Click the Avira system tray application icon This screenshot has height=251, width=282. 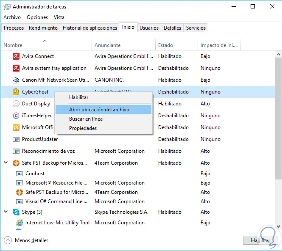pos(16,68)
